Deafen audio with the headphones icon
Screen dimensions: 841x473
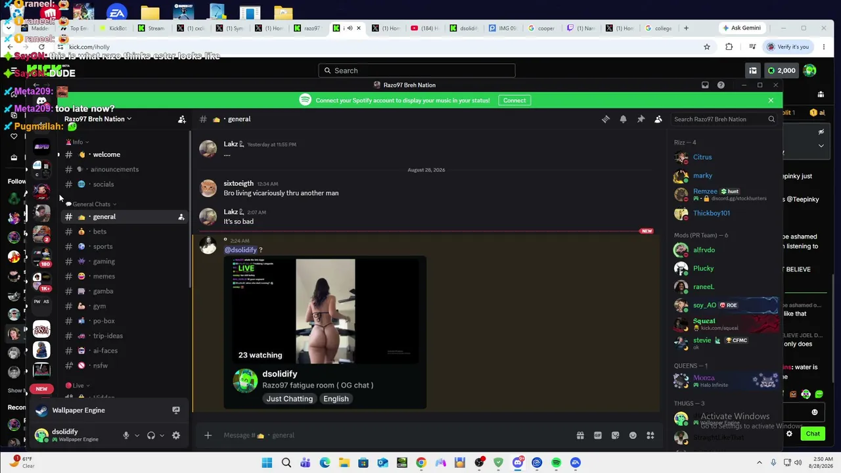click(x=151, y=436)
